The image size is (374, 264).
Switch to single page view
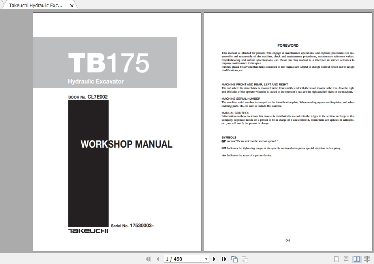336,259
